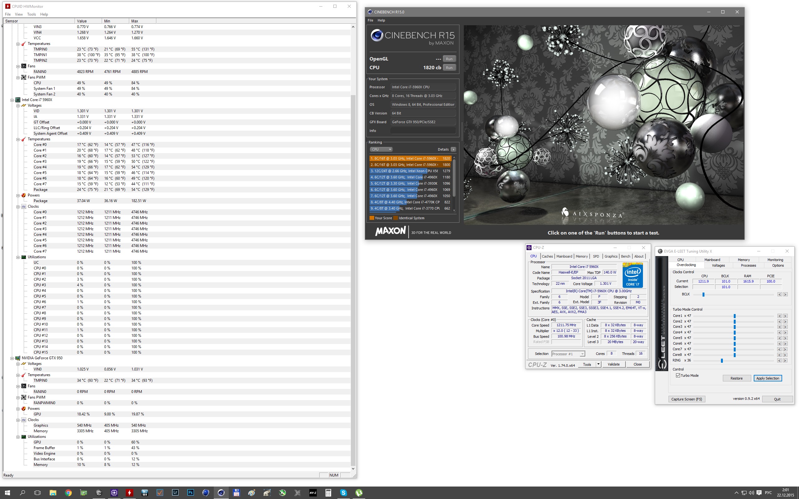
Task: Open the green graphics card taskbar icon
Action: point(84,493)
